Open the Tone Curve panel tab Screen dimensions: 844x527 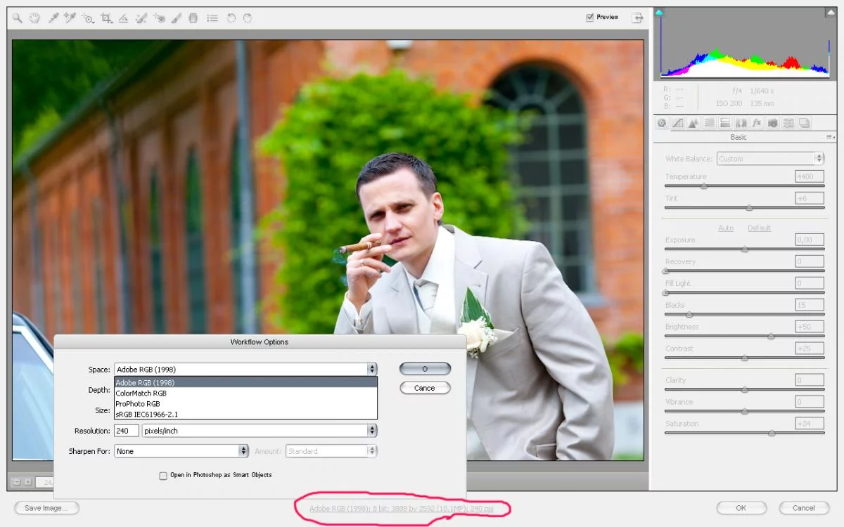coord(677,123)
